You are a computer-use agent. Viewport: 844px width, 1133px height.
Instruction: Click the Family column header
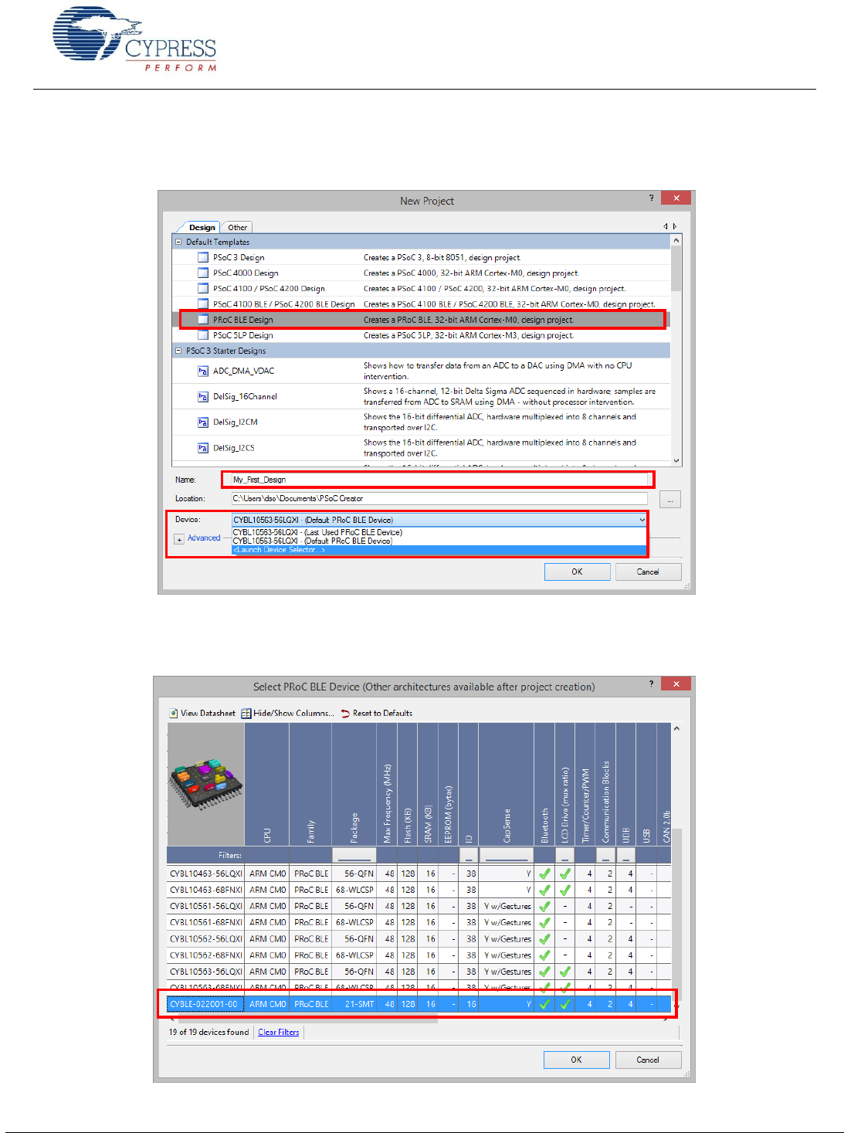click(310, 784)
